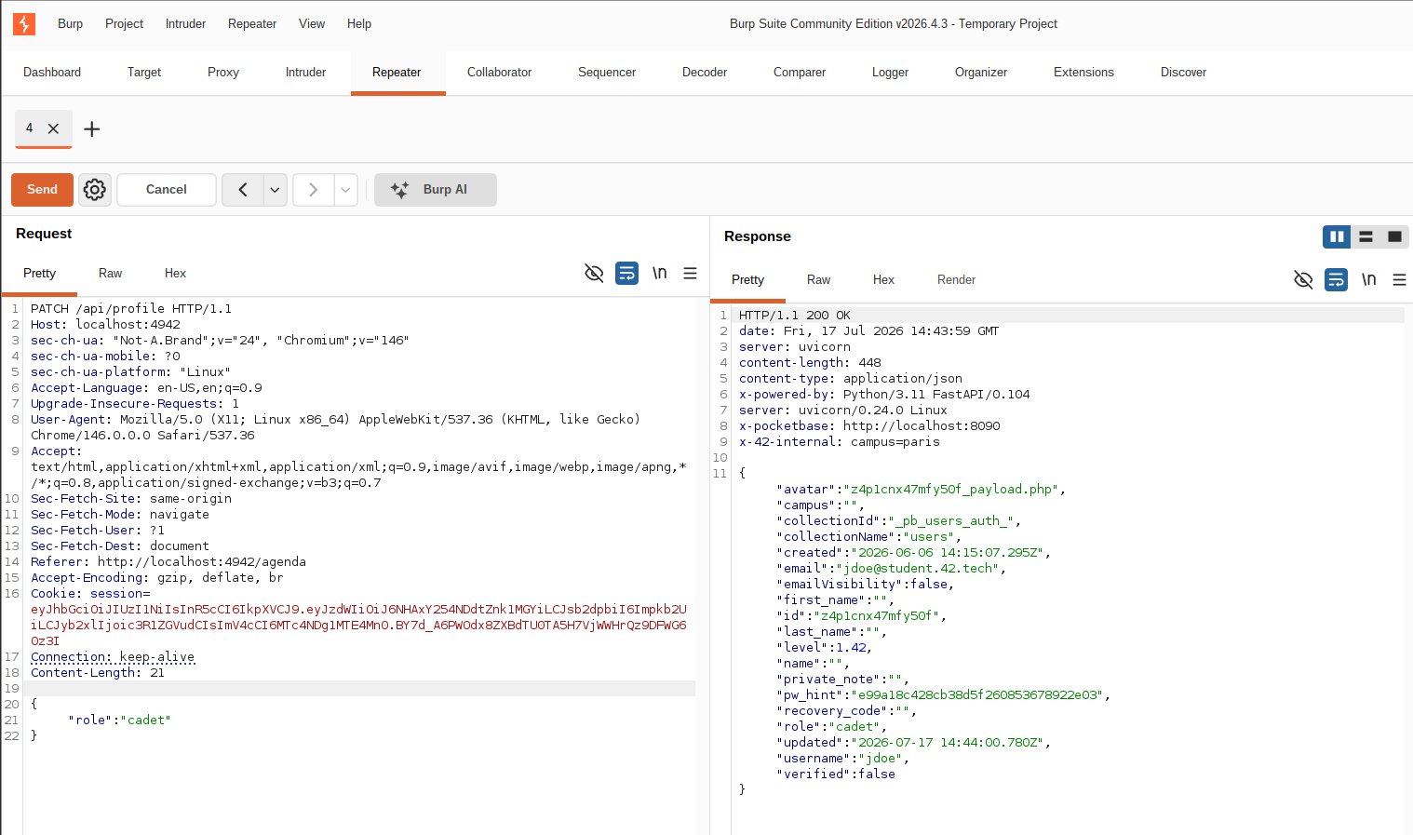The height and width of the screenshot is (835, 1413).
Task: Open the View menu
Action: point(312,24)
